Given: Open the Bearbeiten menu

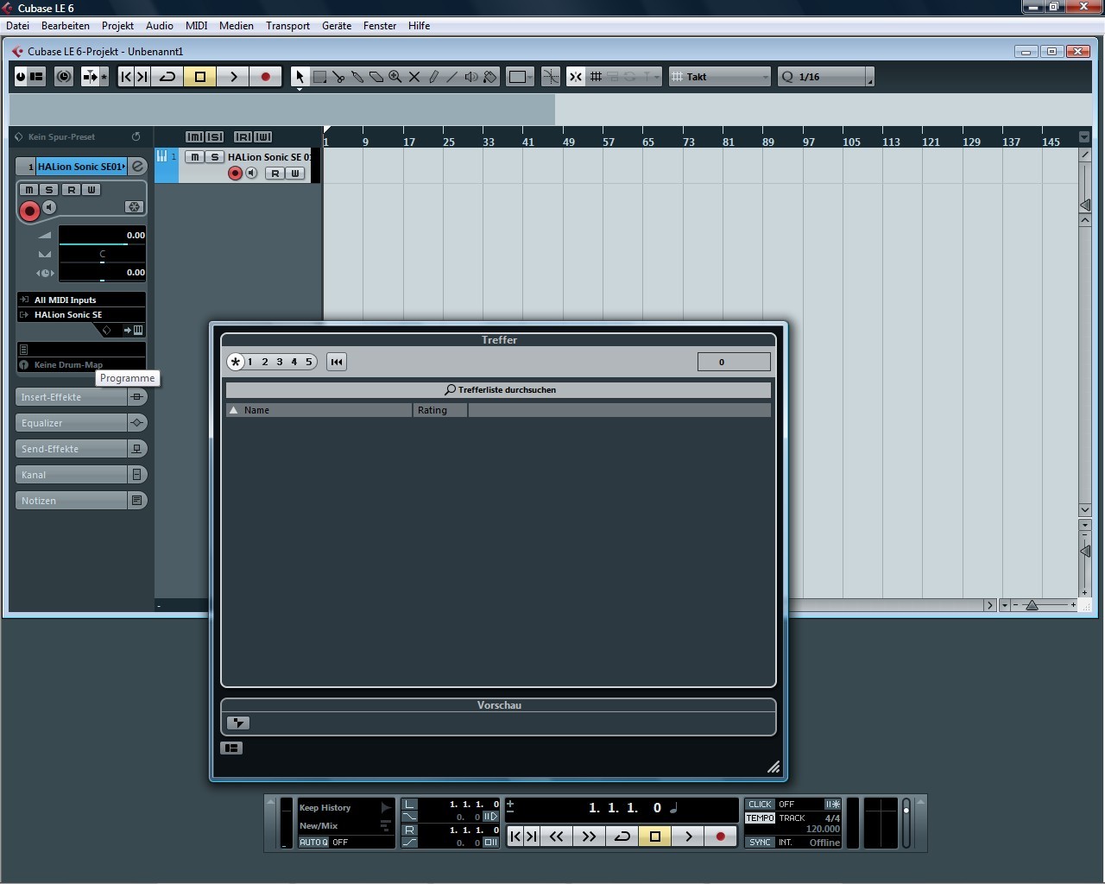Looking at the screenshot, I should tap(66, 26).
